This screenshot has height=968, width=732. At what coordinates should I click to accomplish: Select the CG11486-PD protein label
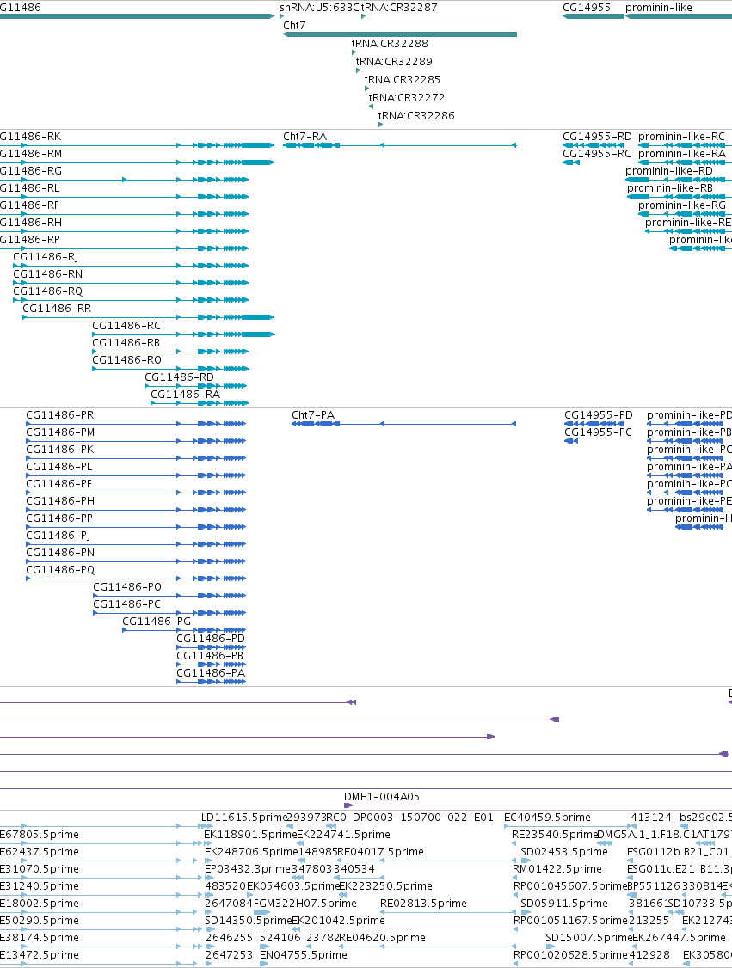(211, 639)
